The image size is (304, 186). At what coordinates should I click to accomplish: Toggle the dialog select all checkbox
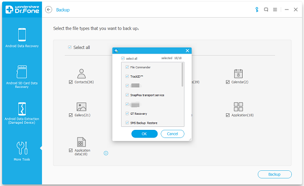(x=123, y=58)
